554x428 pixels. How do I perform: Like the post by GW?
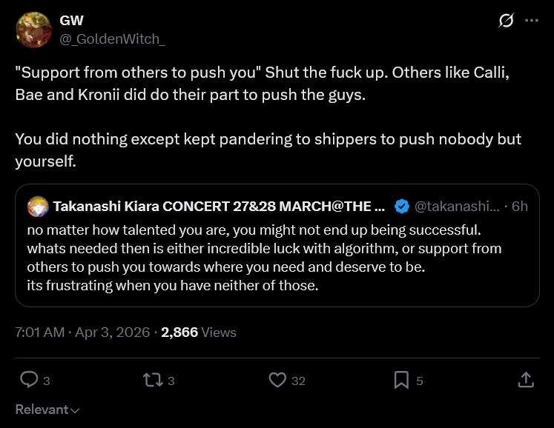coord(277,380)
